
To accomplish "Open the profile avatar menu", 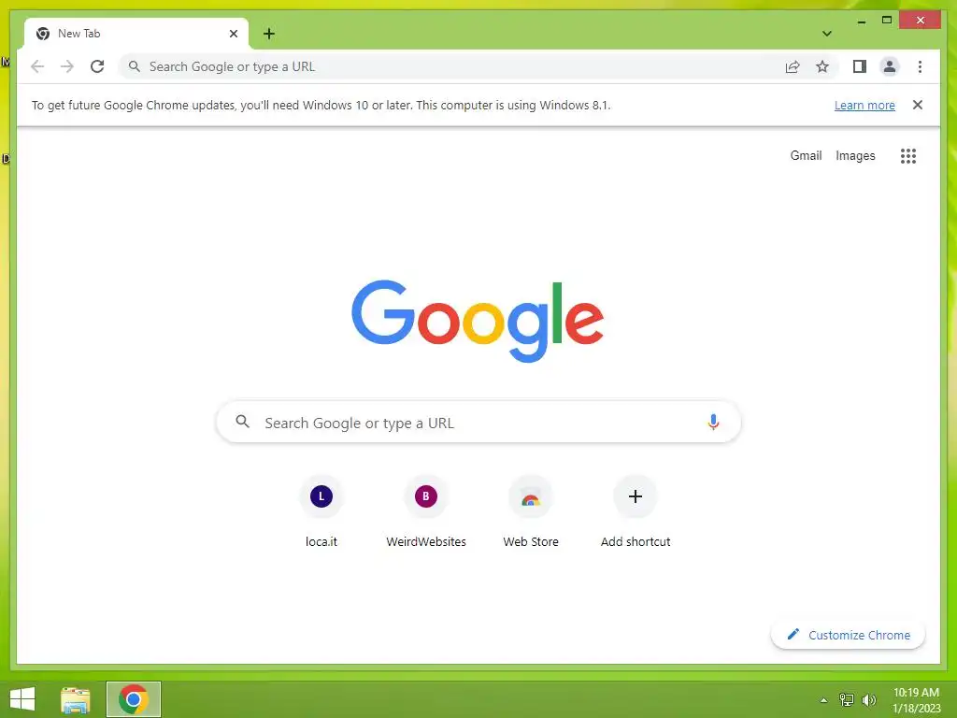I will [x=890, y=66].
